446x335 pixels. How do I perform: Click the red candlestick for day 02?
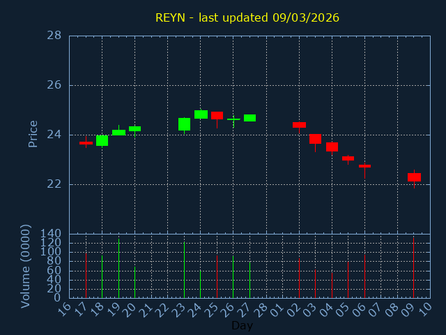[x=299, y=125]
